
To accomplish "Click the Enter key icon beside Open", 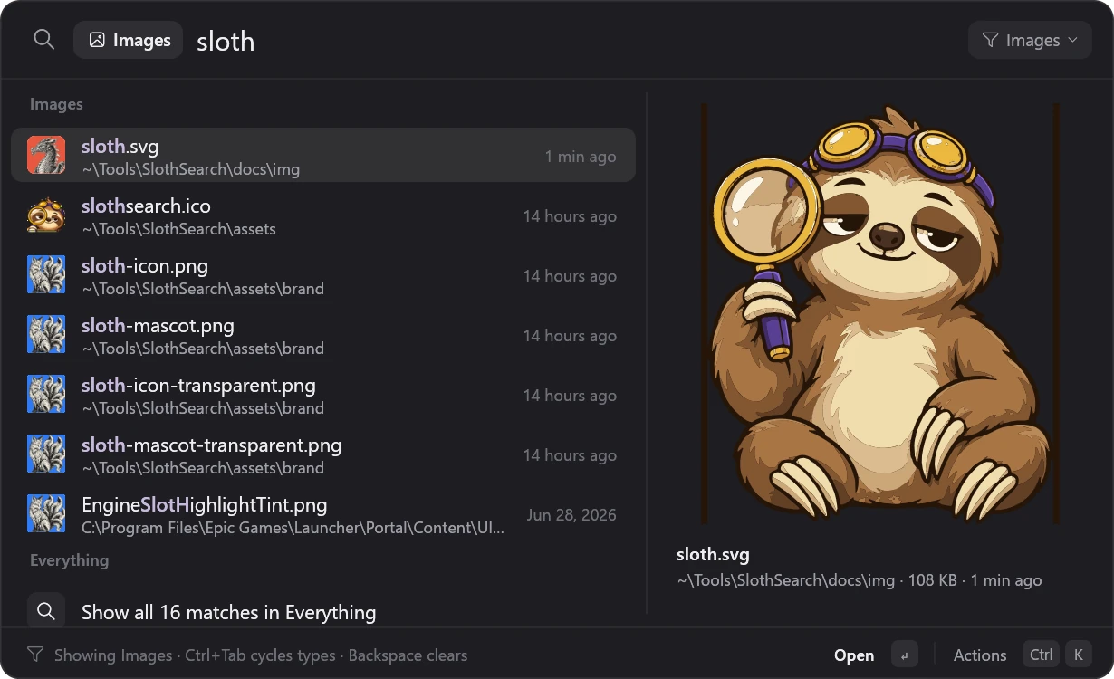I will tap(904, 655).
